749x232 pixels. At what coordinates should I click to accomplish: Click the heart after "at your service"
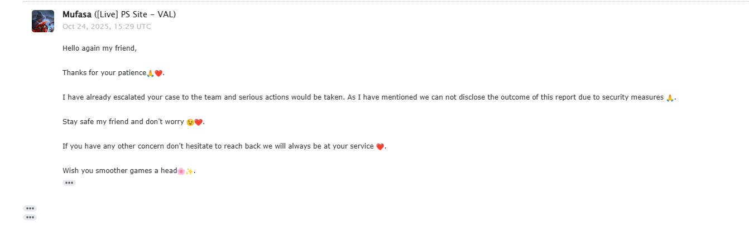380,147
